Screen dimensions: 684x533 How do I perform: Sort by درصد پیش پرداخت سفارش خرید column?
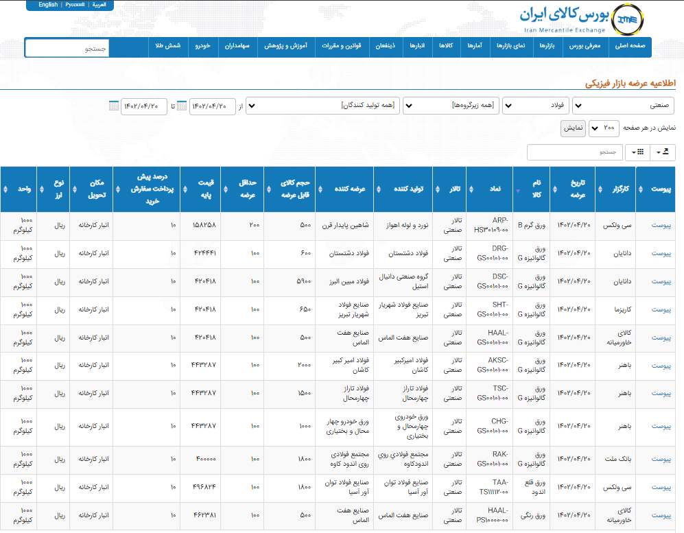point(147,189)
